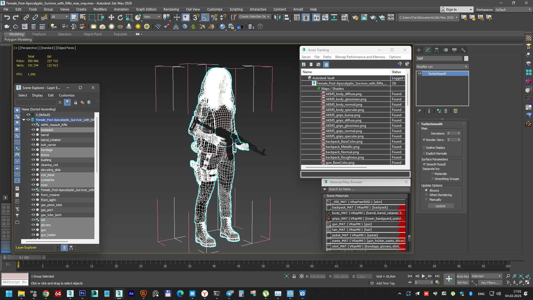This screenshot has height=300, width=533.
Task: Click the lock icon in Scene Explorer
Action: coord(76,102)
